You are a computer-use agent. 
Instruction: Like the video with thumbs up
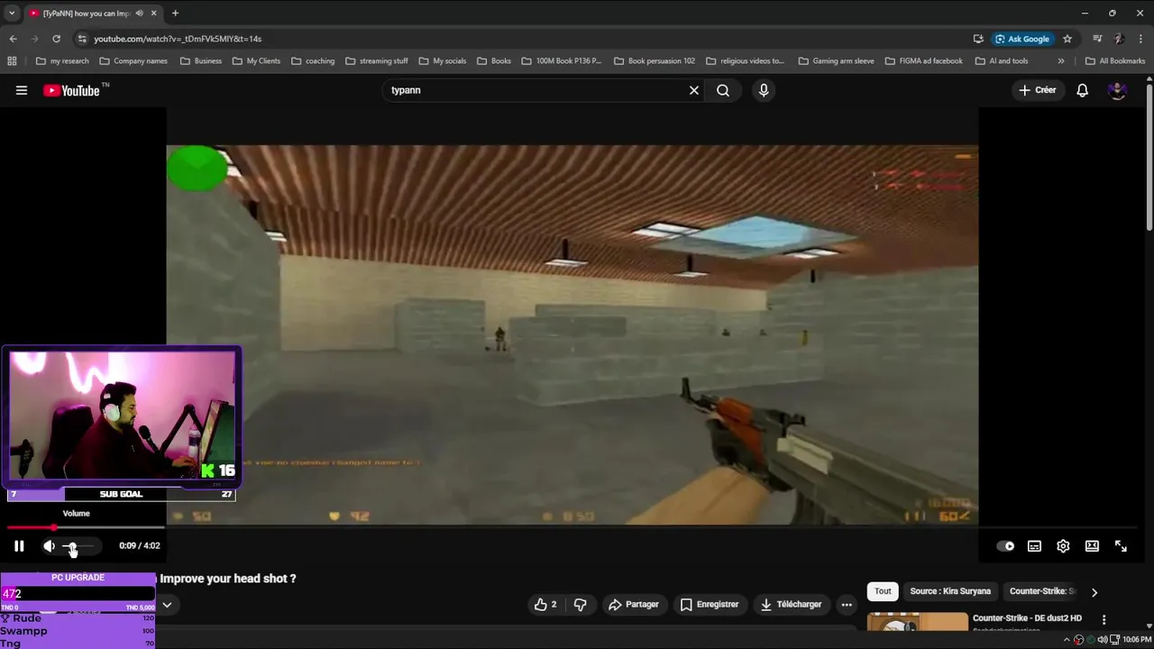(545, 604)
